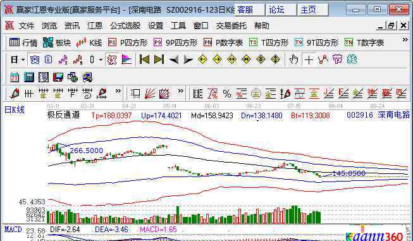
Task: Select the hand pan tool
Action: point(293,60)
